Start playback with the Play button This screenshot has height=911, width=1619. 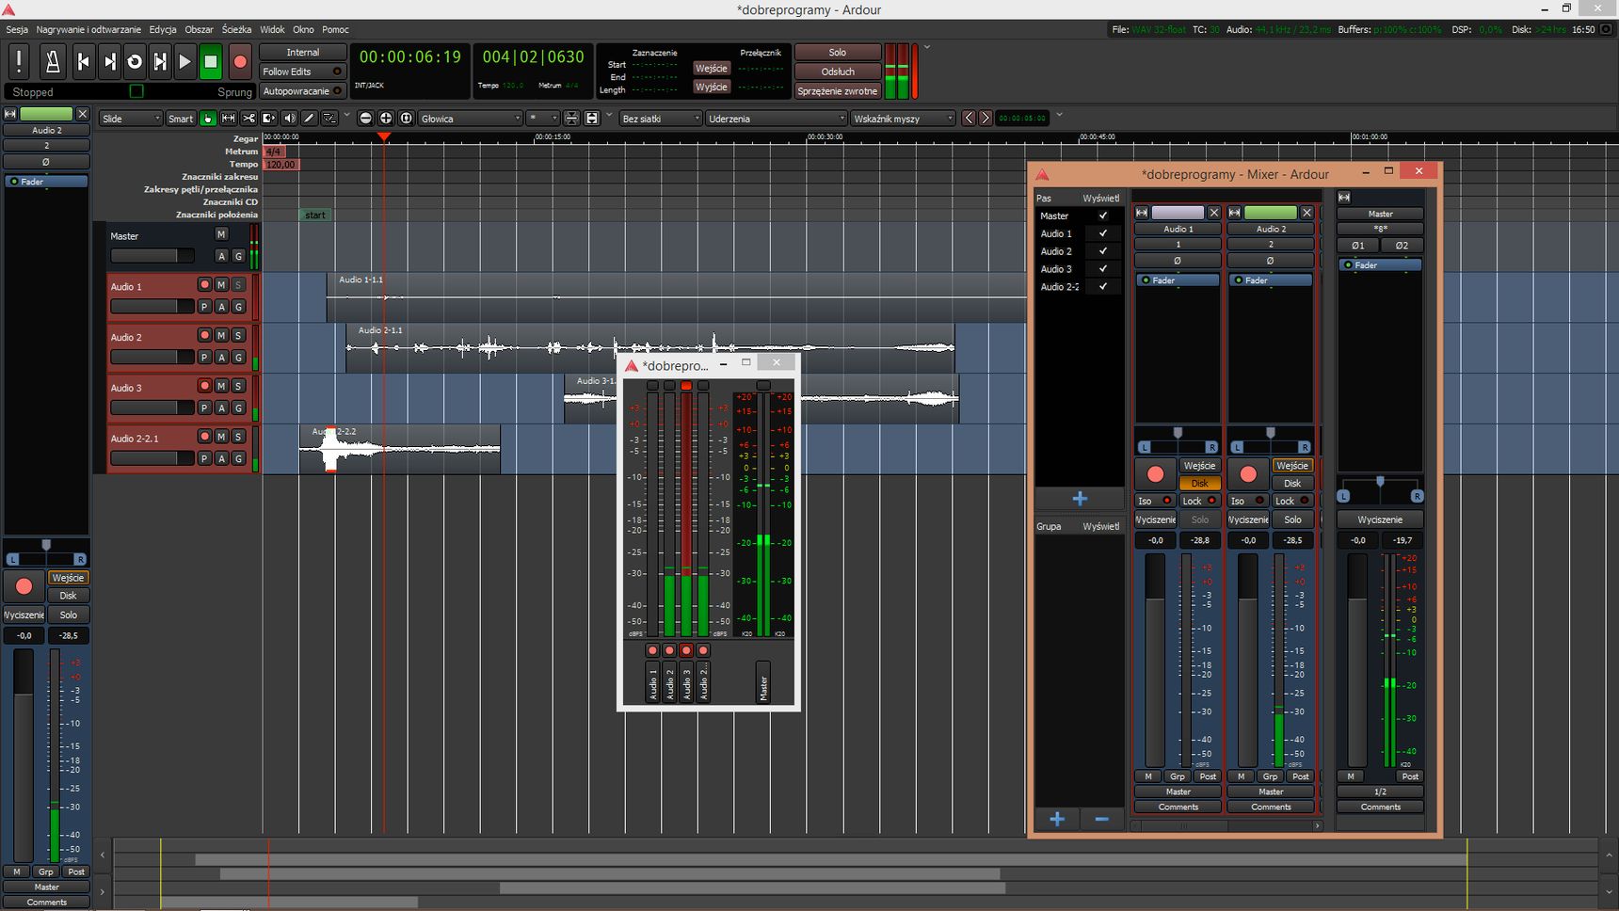point(185,61)
